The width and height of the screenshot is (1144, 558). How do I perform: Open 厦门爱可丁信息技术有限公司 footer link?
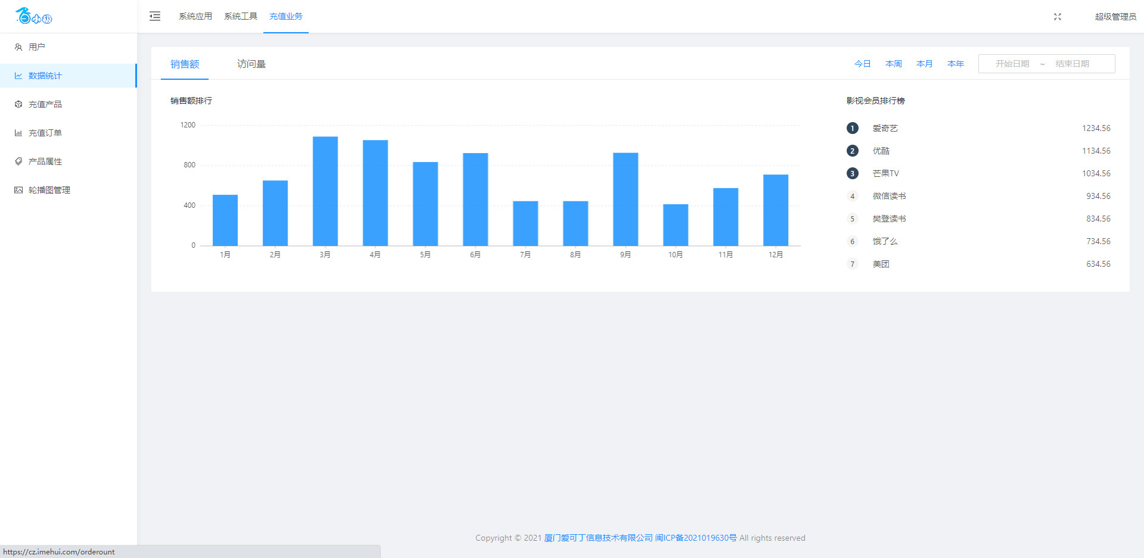click(x=598, y=538)
